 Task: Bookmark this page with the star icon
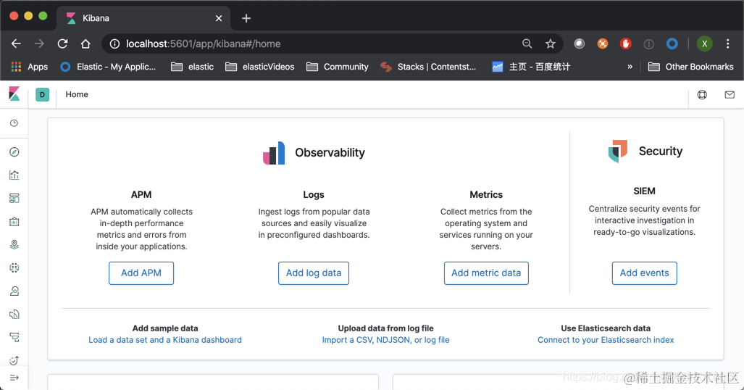[x=551, y=43]
